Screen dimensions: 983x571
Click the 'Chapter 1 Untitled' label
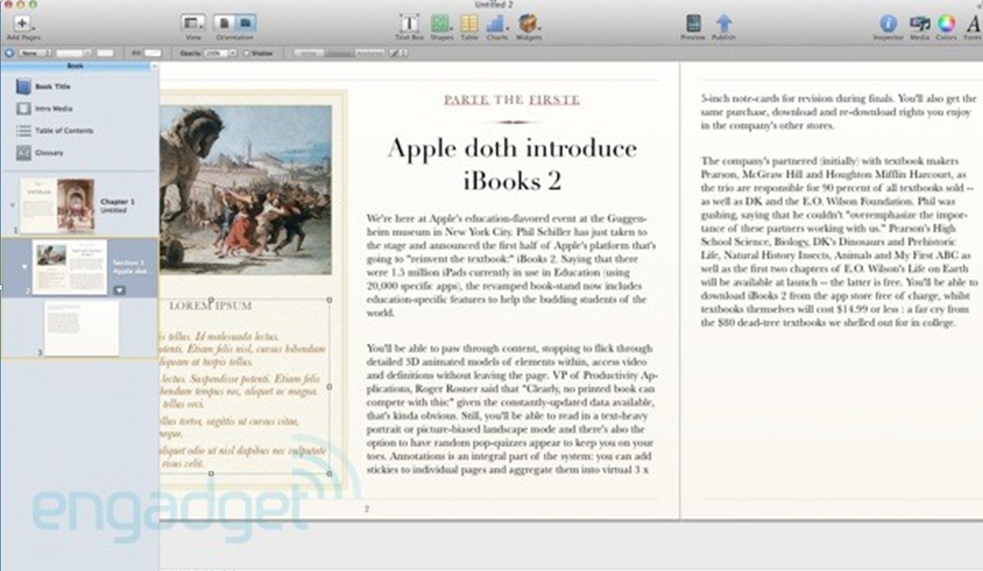click(118, 205)
